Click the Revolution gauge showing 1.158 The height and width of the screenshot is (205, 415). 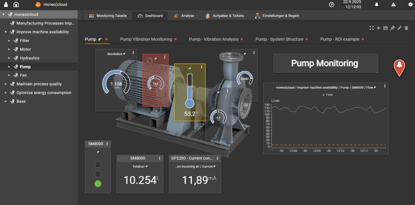point(116,82)
